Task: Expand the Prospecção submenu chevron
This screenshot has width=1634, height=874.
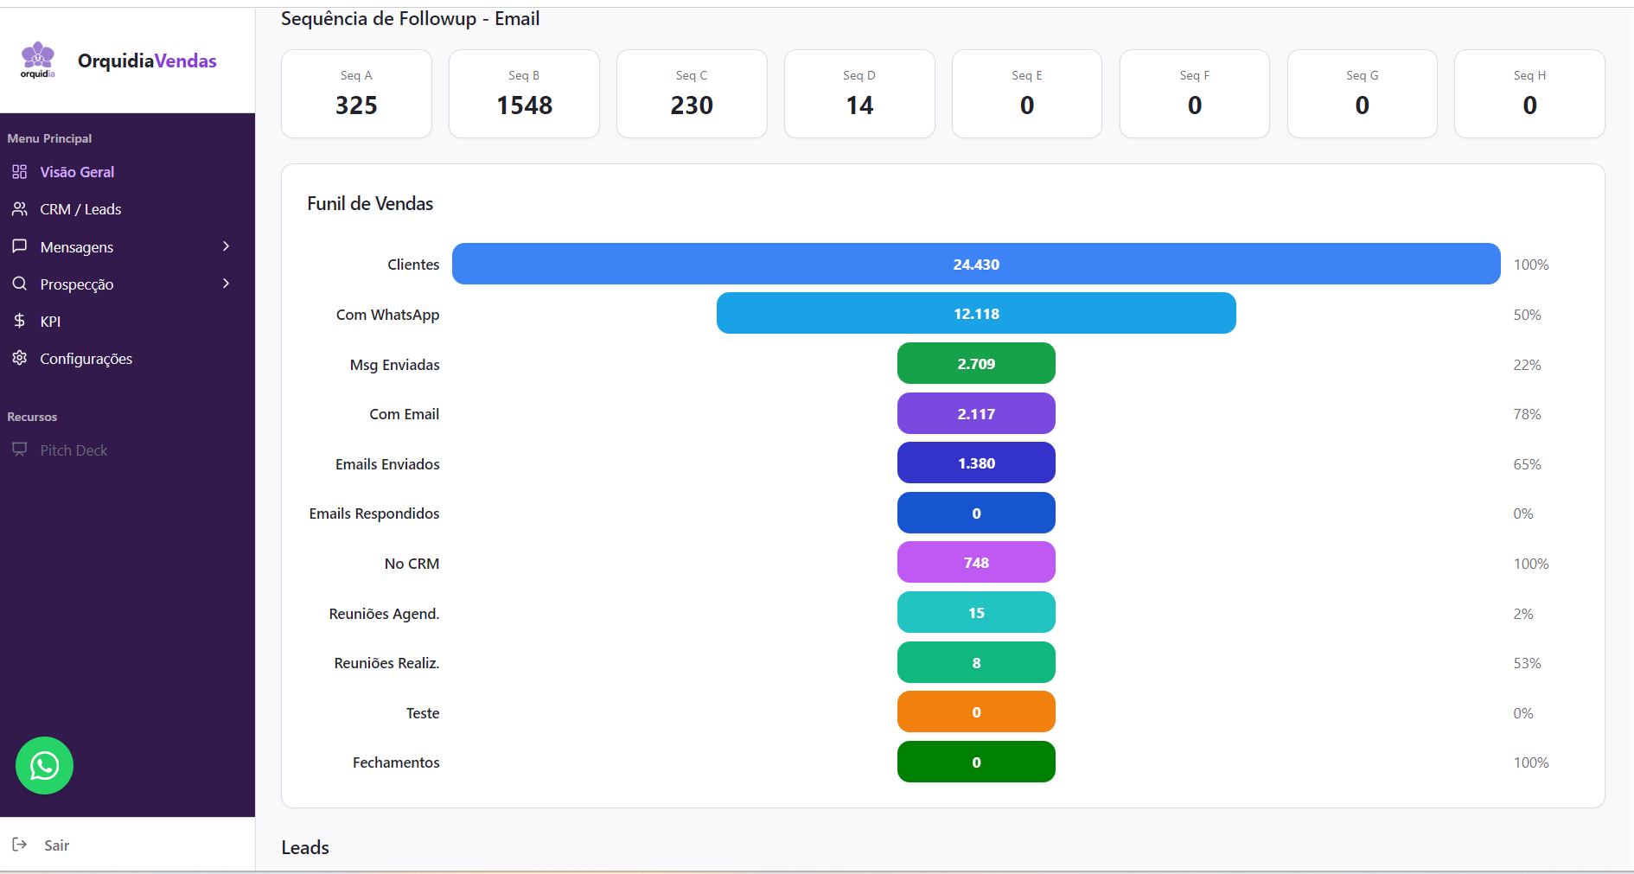Action: (x=227, y=284)
